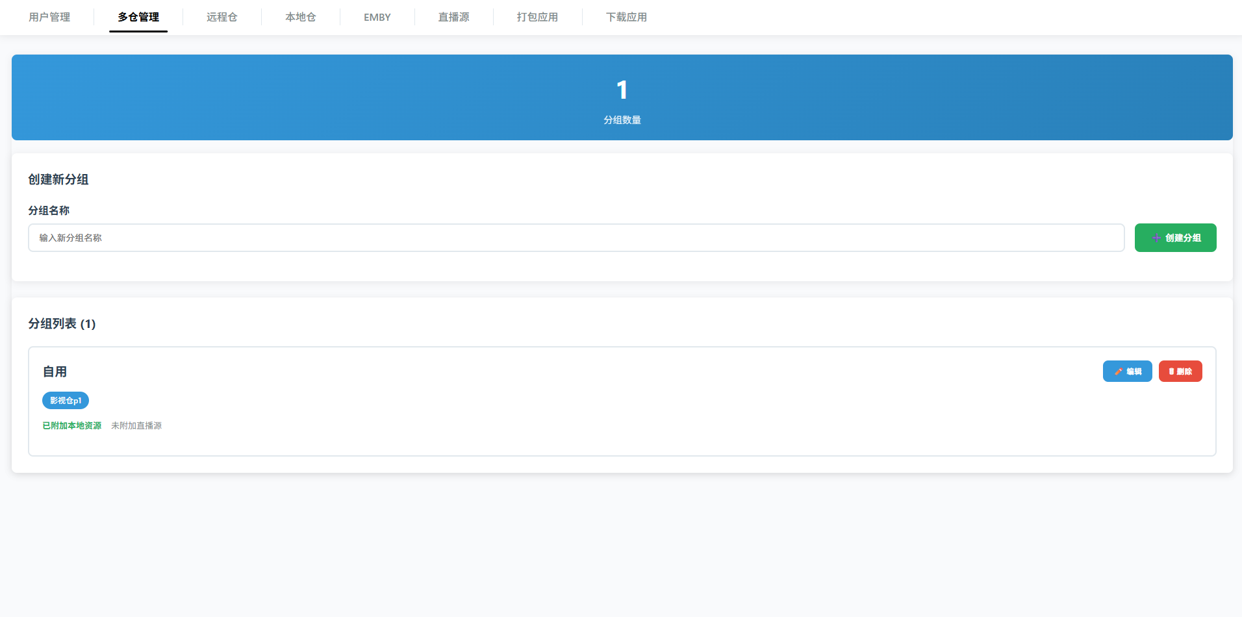Navigate to the 下载应用 tab
Screen dimensions: 1242x617
pyautogui.click(x=627, y=18)
